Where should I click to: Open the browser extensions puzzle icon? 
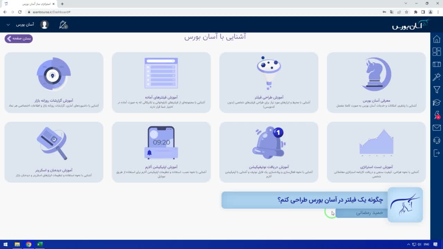pyautogui.click(x=416, y=12)
